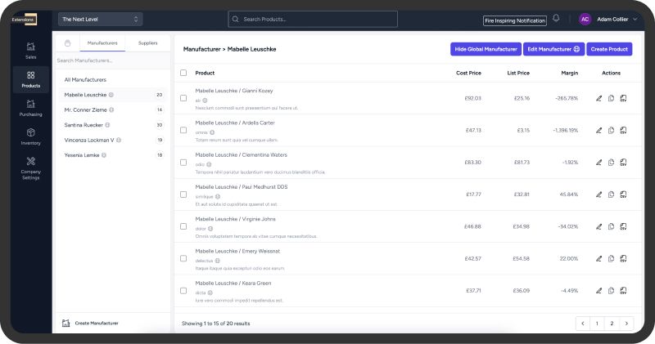Viewport: 655px width, 344px height.
Task: Open Inventory from the sidebar
Action: (x=30, y=136)
